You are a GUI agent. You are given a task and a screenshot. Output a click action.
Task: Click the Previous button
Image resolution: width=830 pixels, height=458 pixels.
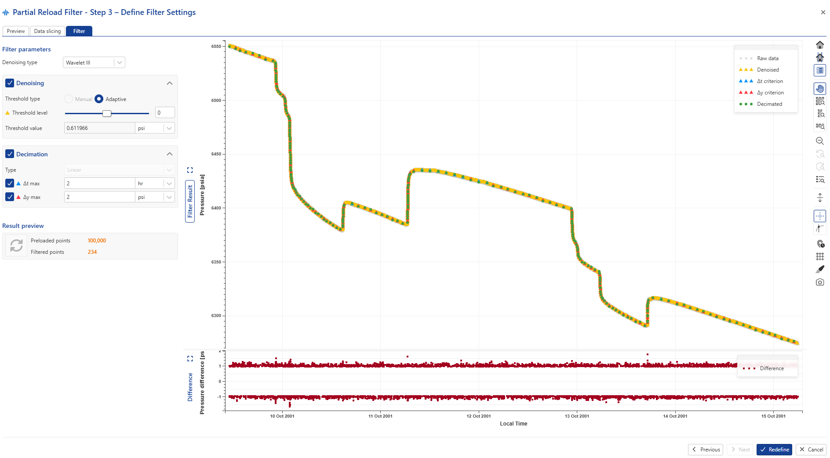[x=706, y=450]
